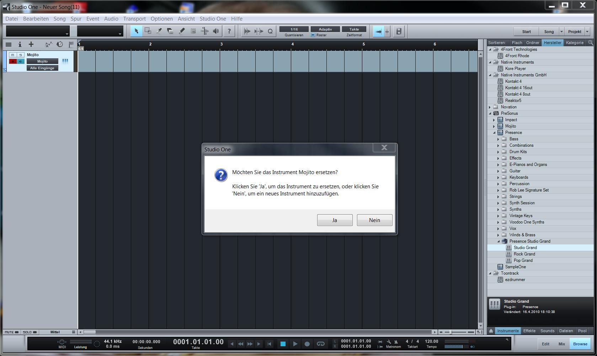Image resolution: width=597 pixels, height=356 pixels.
Task: Click the Start page button
Action: point(526,32)
